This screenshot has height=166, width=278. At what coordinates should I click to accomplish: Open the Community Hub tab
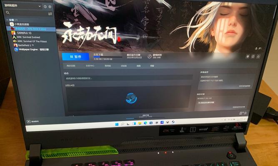tap(90, 66)
